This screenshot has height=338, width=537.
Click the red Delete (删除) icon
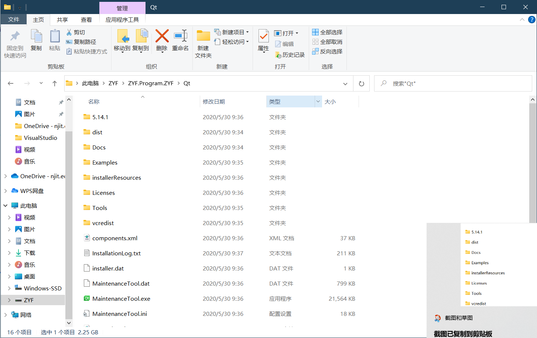[x=162, y=36]
